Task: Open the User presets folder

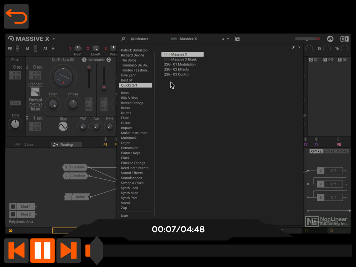Action: point(124,216)
